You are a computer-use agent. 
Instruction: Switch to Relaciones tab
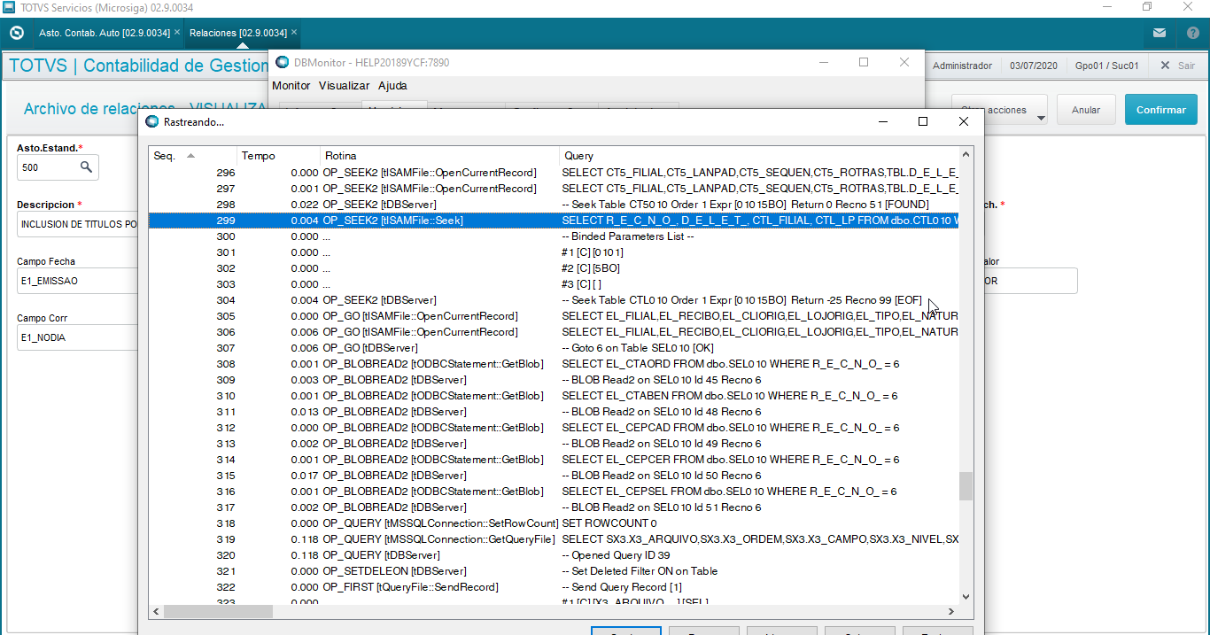coord(238,33)
